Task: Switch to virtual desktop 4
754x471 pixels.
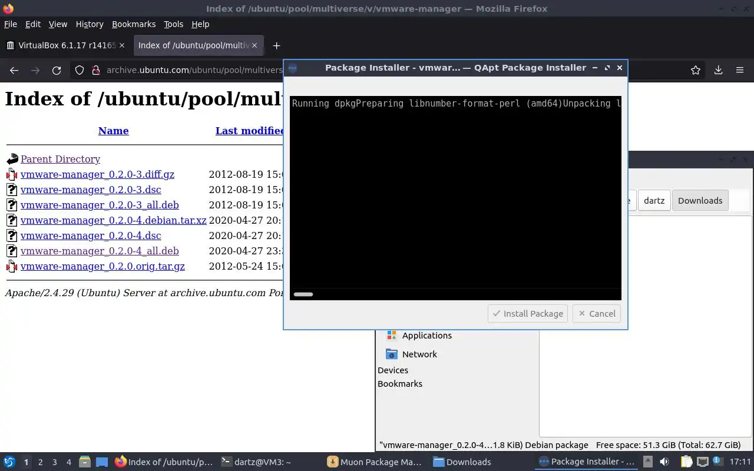Action: [x=68, y=462]
